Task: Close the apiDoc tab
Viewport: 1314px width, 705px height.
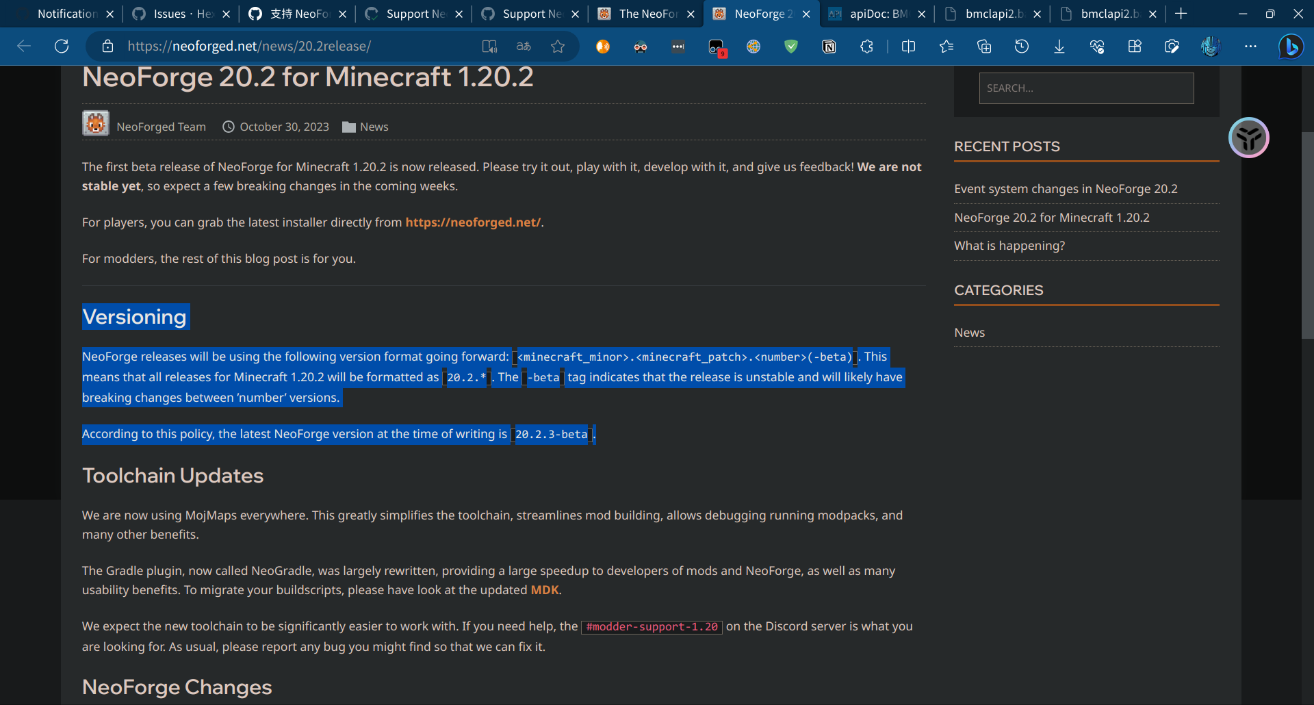Action: point(922,14)
